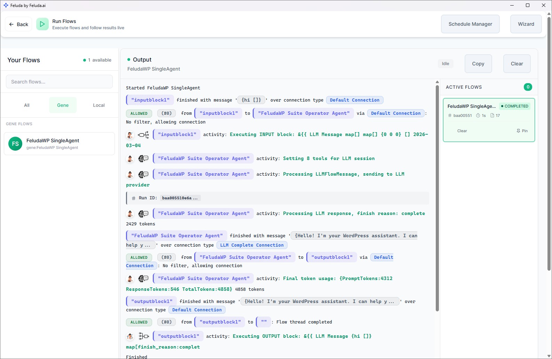Viewport: 552px width, 359px height.
Task: Click "Started FeludaWP SingleAgent" log line
Action: click(x=163, y=88)
